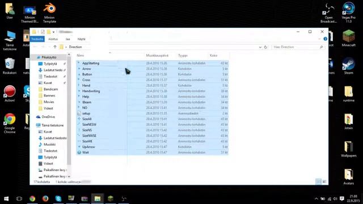Viewport: 363px width, 204px height.
Task: Sort files by Muokkauspäivä column
Action: point(157,56)
